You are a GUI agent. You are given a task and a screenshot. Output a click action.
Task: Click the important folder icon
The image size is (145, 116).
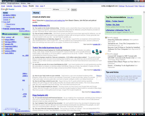point(4,46)
